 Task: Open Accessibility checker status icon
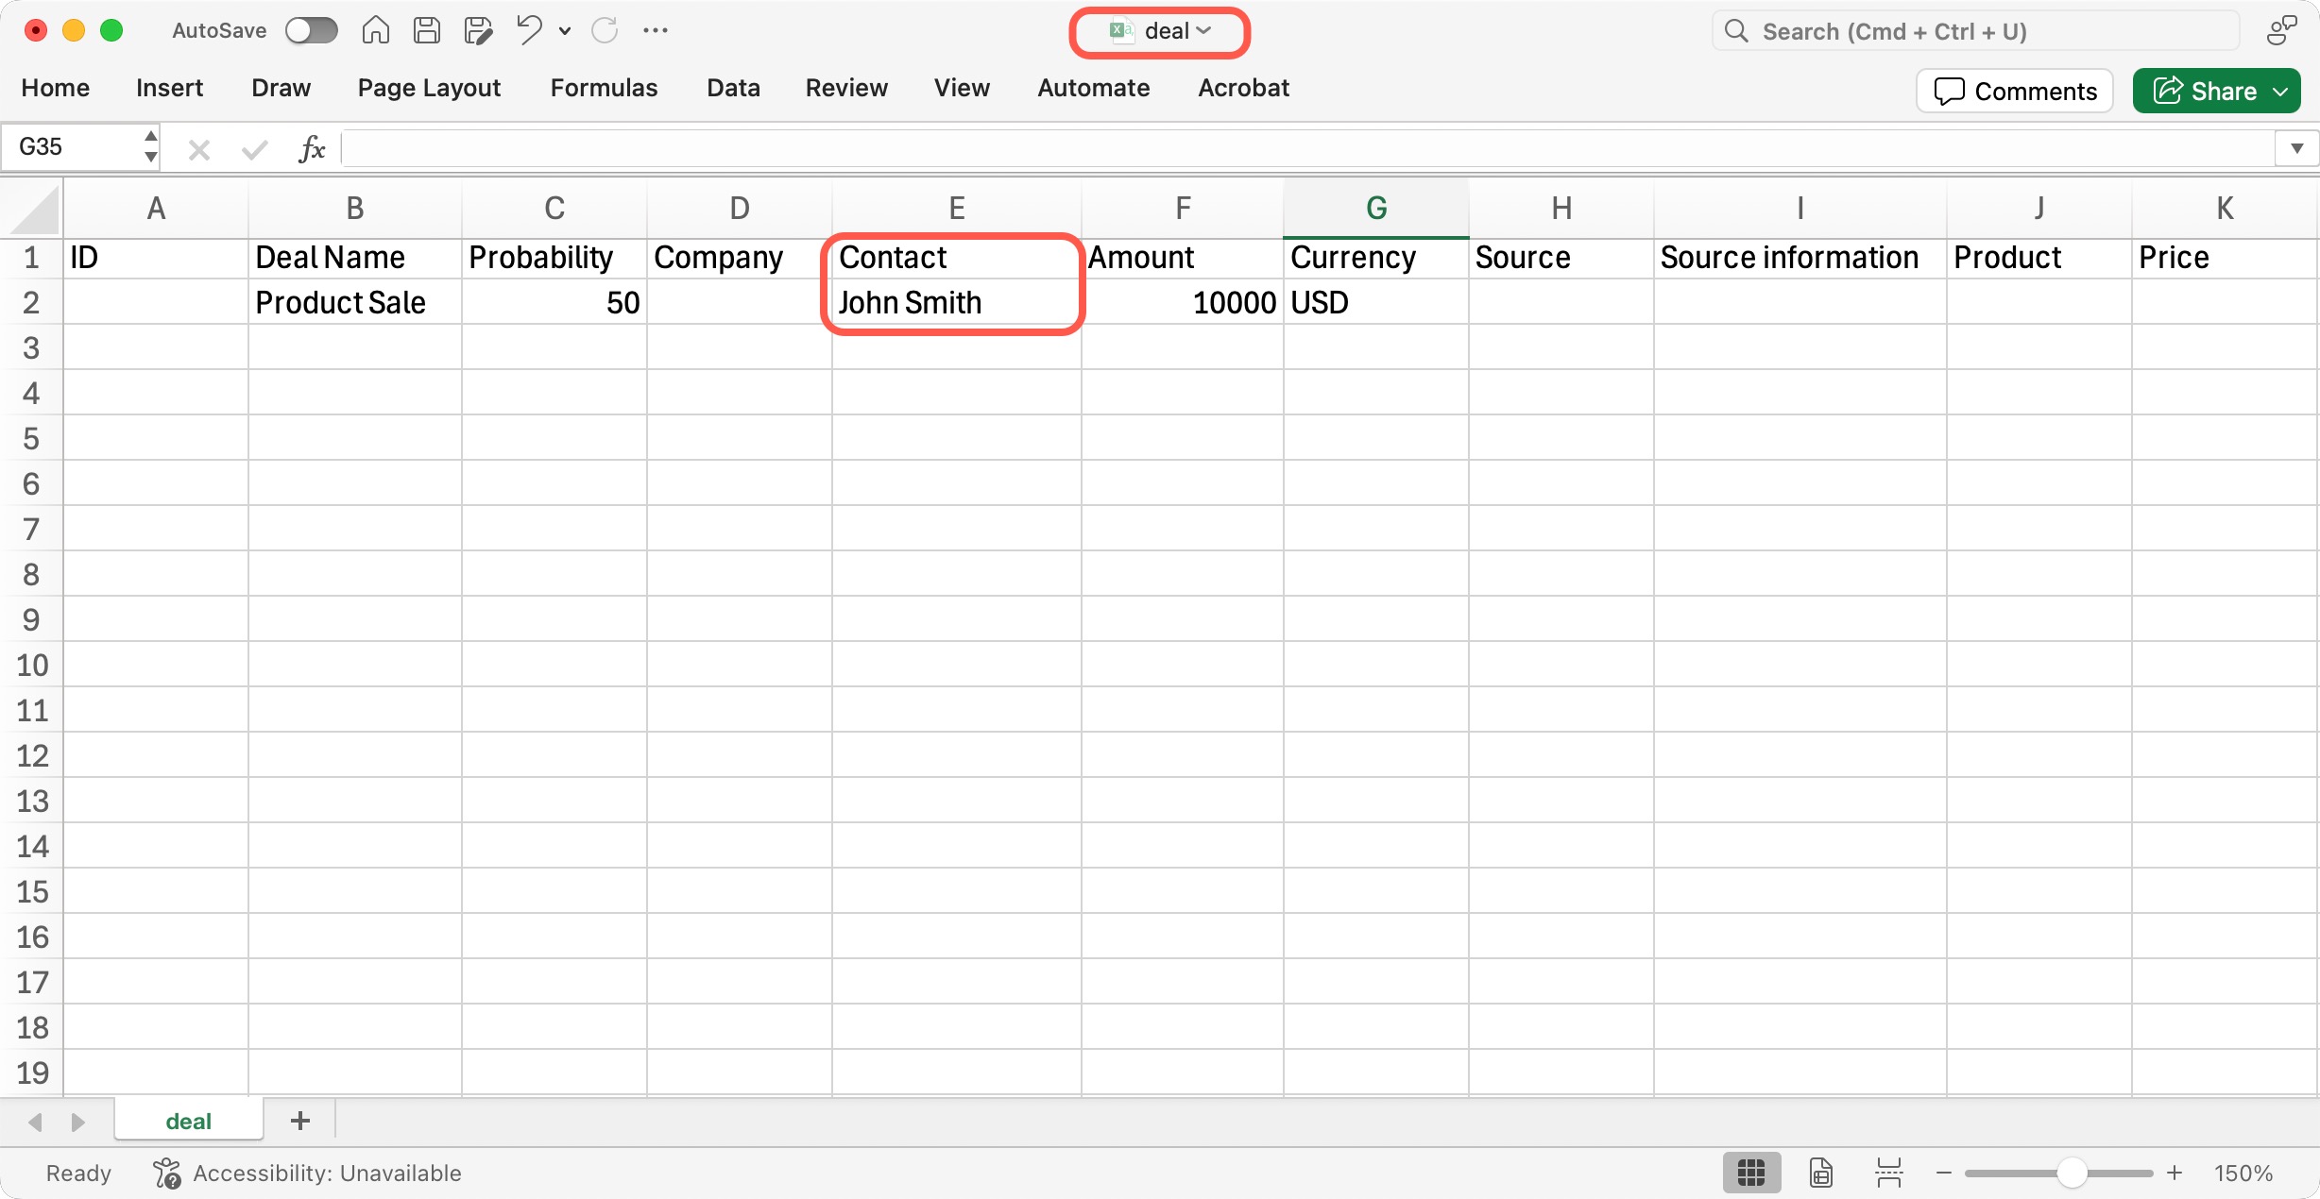pos(167,1173)
